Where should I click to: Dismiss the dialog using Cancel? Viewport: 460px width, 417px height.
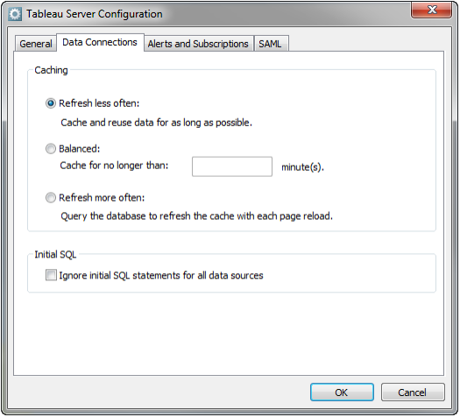point(413,392)
